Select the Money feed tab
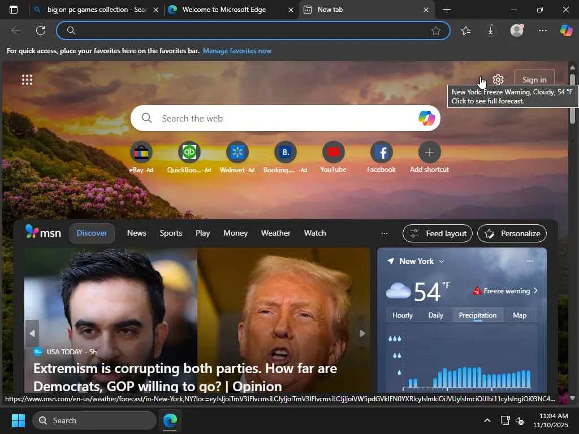Screen dimensions: 579x434 coord(236,233)
